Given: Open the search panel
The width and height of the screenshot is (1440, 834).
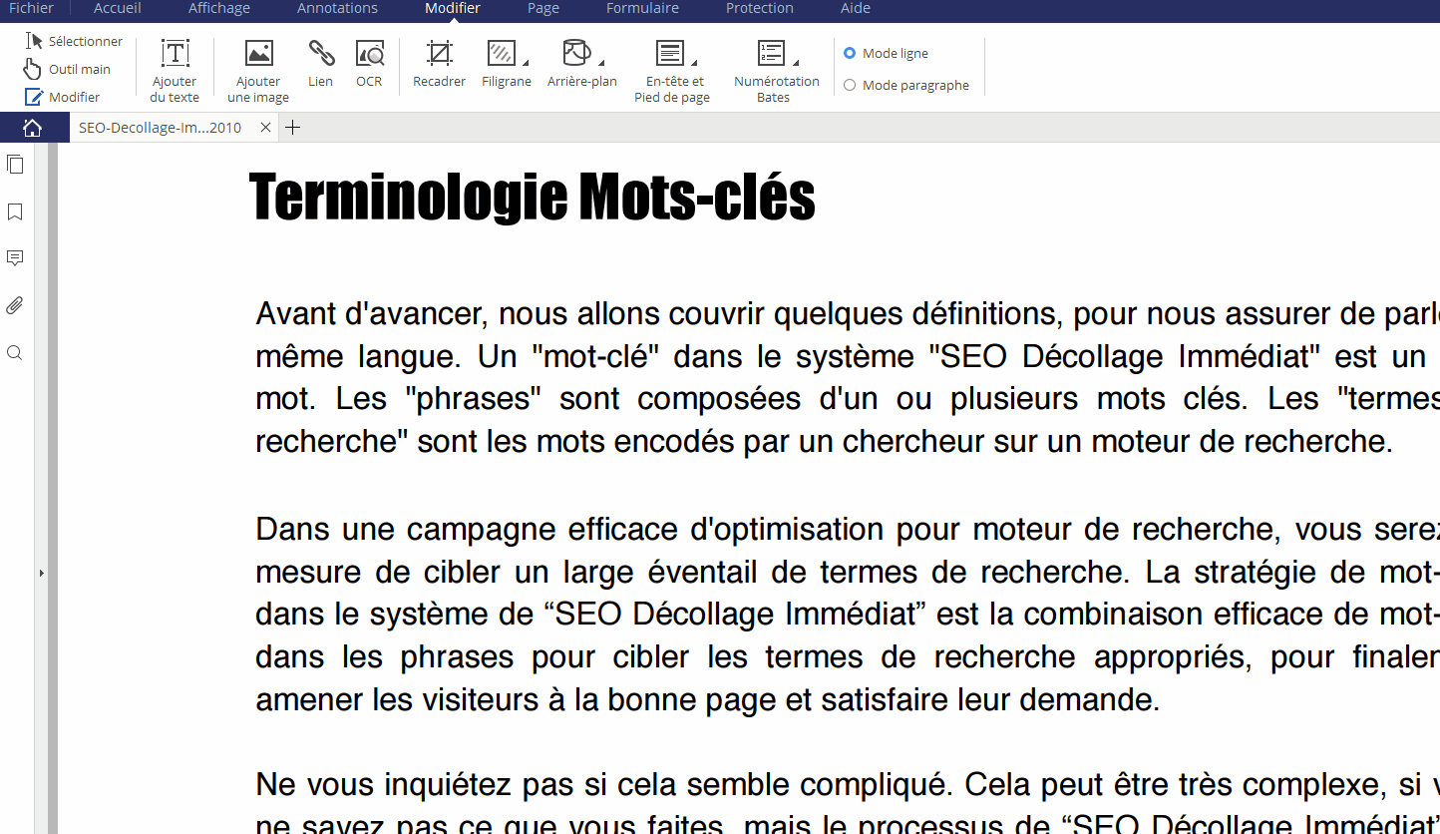Looking at the screenshot, I should [x=15, y=352].
